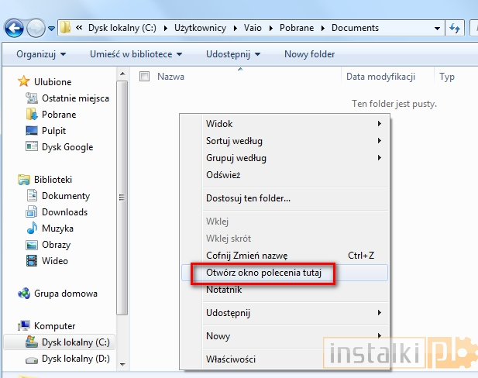The width and height of the screenshot is (478, 378).
Task: Click the navigation pane vertical scrollbar
Action: point(121,198)
